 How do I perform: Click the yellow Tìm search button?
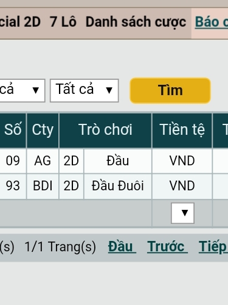tap(170, 90)
